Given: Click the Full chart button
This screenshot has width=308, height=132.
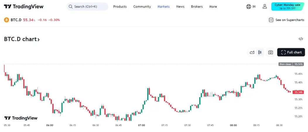Looking at the screenshot, I should point(291,52).
